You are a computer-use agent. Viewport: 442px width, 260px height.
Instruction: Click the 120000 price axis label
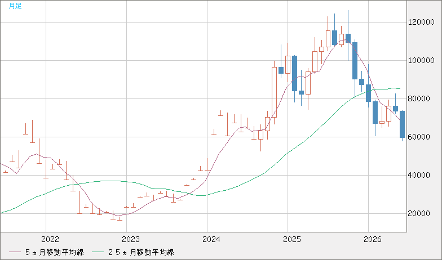tap(421, 23)
